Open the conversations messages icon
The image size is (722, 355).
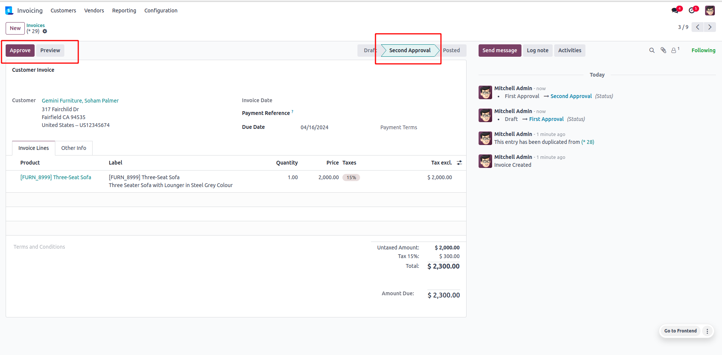click(x=675, y=11)
